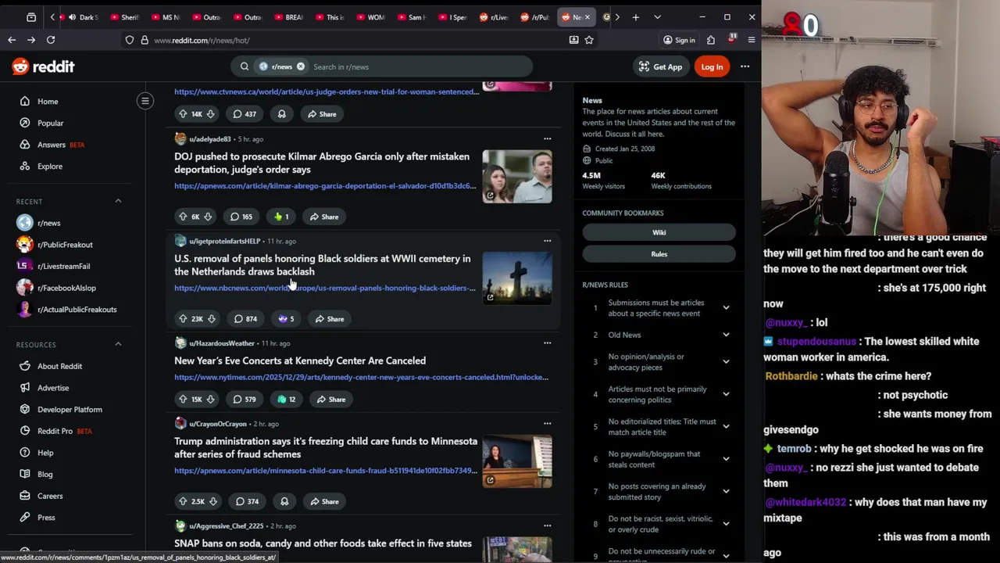Open the Minnesota child care post thumbnail

click(x=517, y=461)
